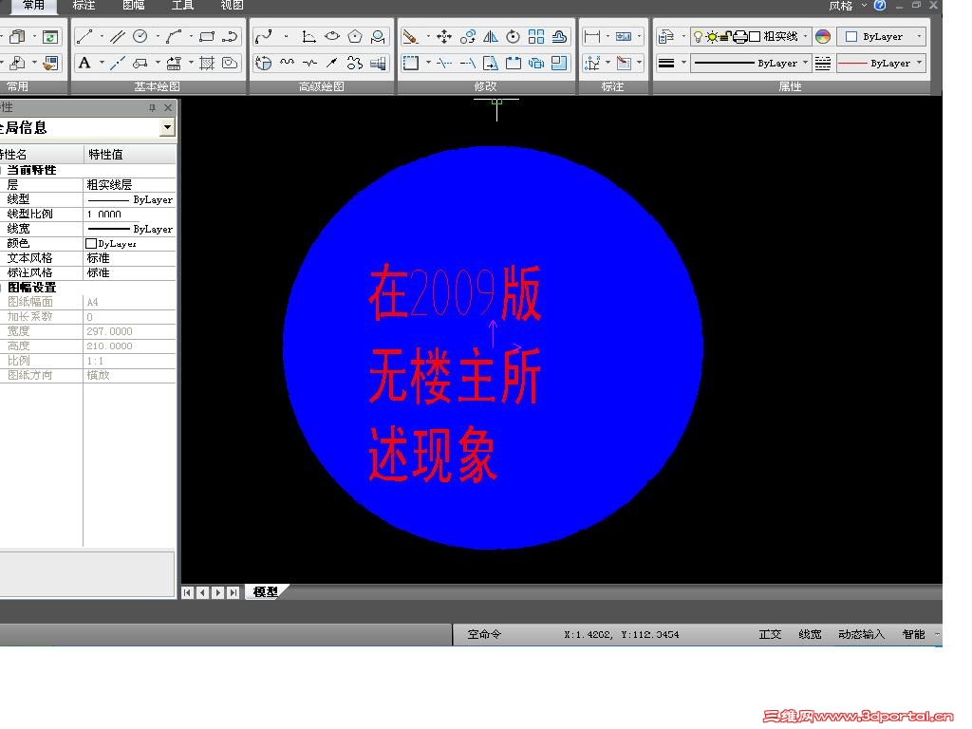The height and width of the screenshot is (729, 972).
Task: Switch to the 视图 ribbon tab
Action: [232, 6]
